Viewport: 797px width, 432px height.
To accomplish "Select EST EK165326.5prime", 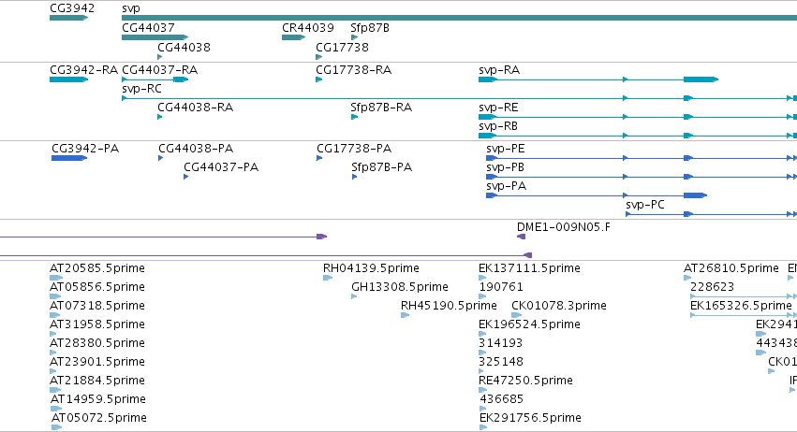I will pos(741,306).
